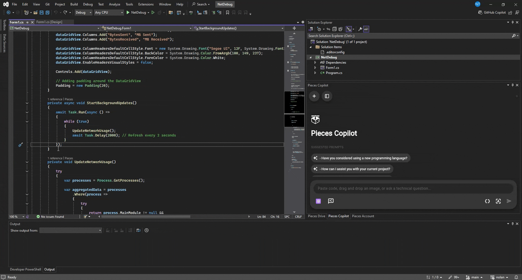Click Start Without Debugging hollow play icon

tap(153, 13)
